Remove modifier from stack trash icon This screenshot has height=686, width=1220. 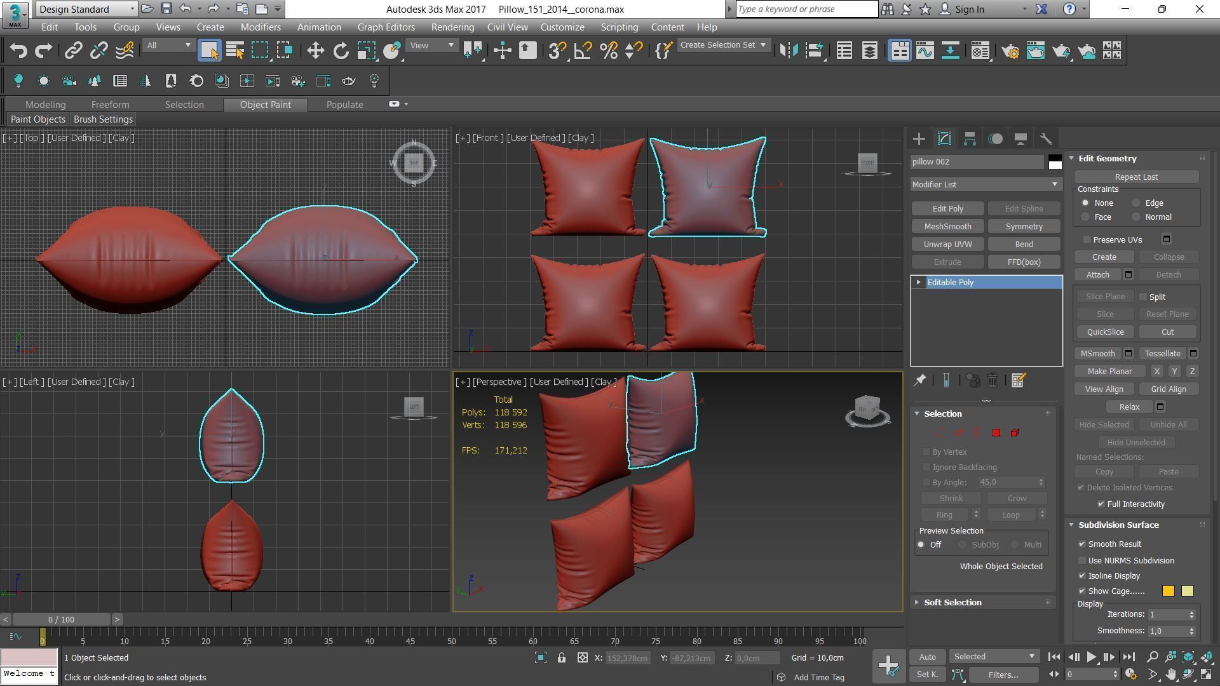point(993,380)
